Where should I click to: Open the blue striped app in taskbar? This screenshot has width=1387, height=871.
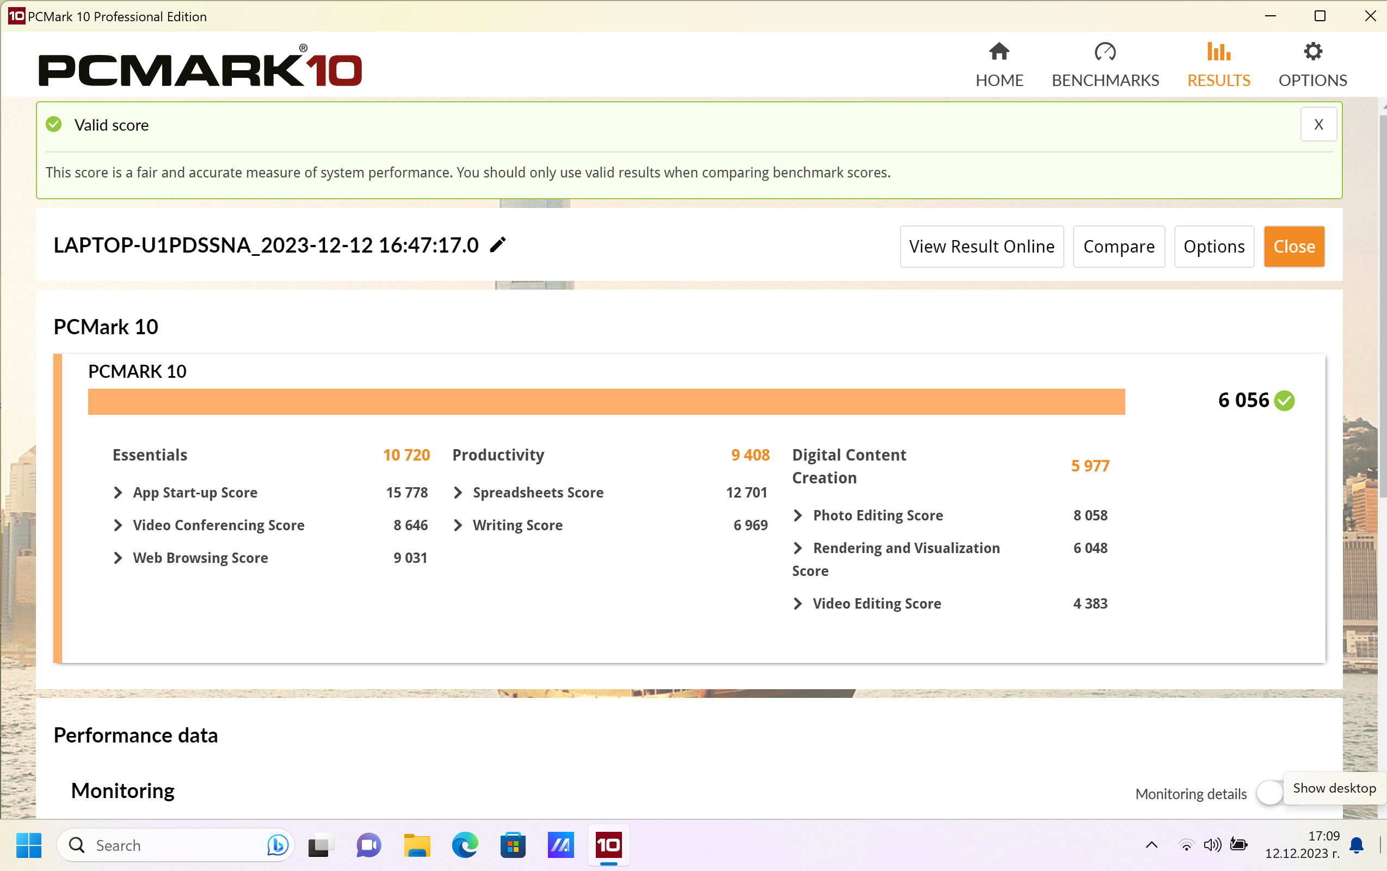click(561, 845)
